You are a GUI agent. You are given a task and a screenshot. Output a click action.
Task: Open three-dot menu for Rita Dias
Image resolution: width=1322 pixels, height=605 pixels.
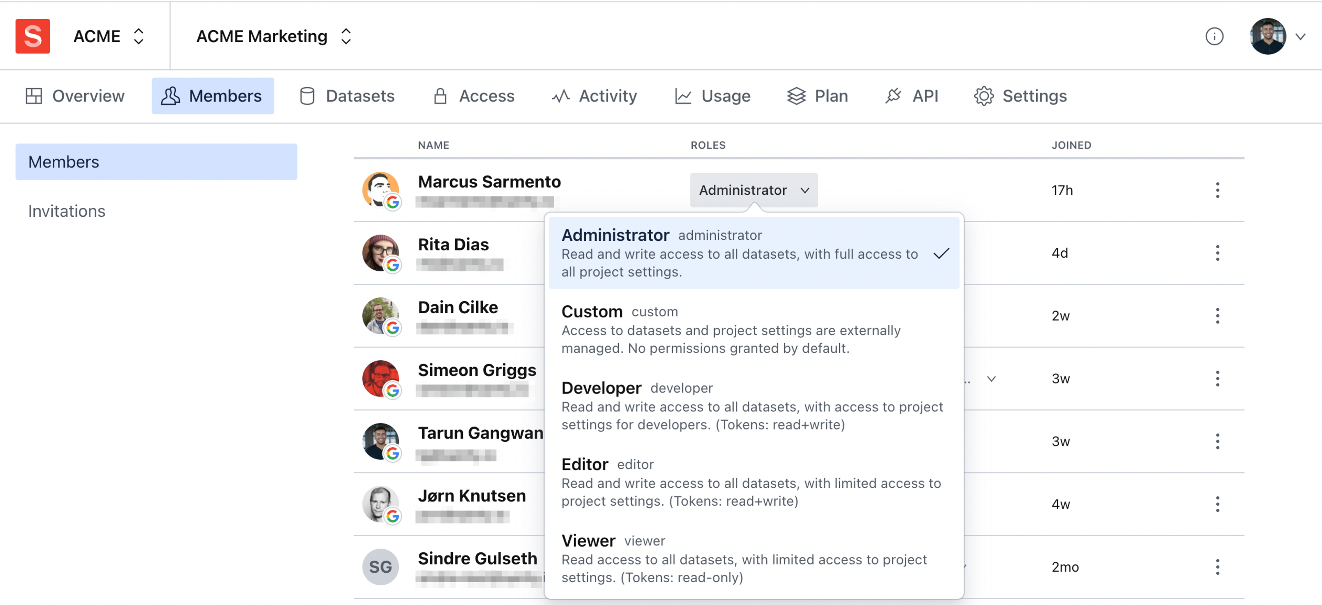[x=1217, y=253]
